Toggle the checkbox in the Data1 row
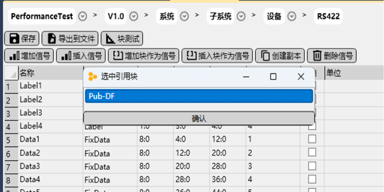384x192 pixels. (312, 139)
